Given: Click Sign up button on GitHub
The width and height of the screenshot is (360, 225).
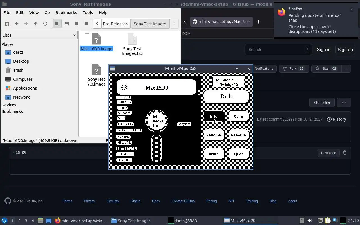Looking at the screenshot, I should 345,49.
